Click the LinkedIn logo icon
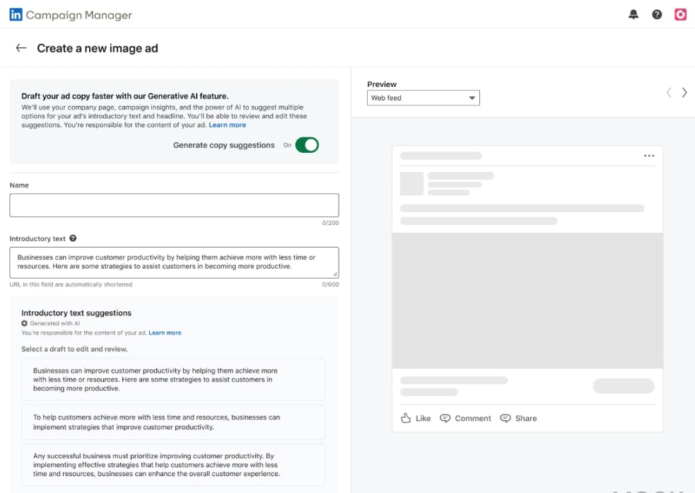The height and width of the screenshot is (493, 695). tap(16, 15)
